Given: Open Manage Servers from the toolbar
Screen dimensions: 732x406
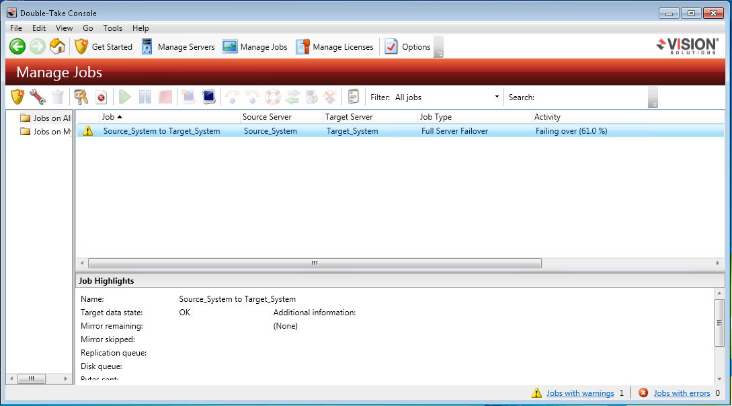Looking at the screenshot, I should click(x=178, y=46).
